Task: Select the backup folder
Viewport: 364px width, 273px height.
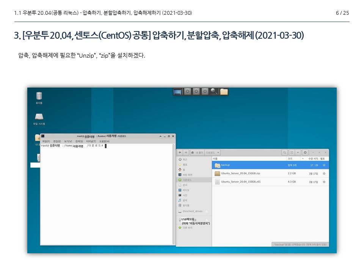Action: [270, 165]
